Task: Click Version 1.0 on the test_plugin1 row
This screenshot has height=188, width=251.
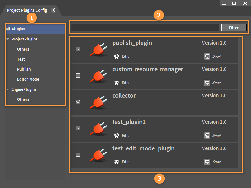Action: [x=214, y=122]
